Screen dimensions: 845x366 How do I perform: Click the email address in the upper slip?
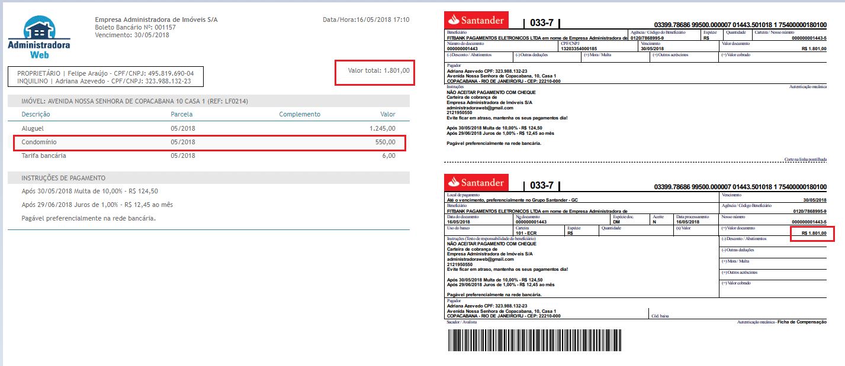[480, 107]
